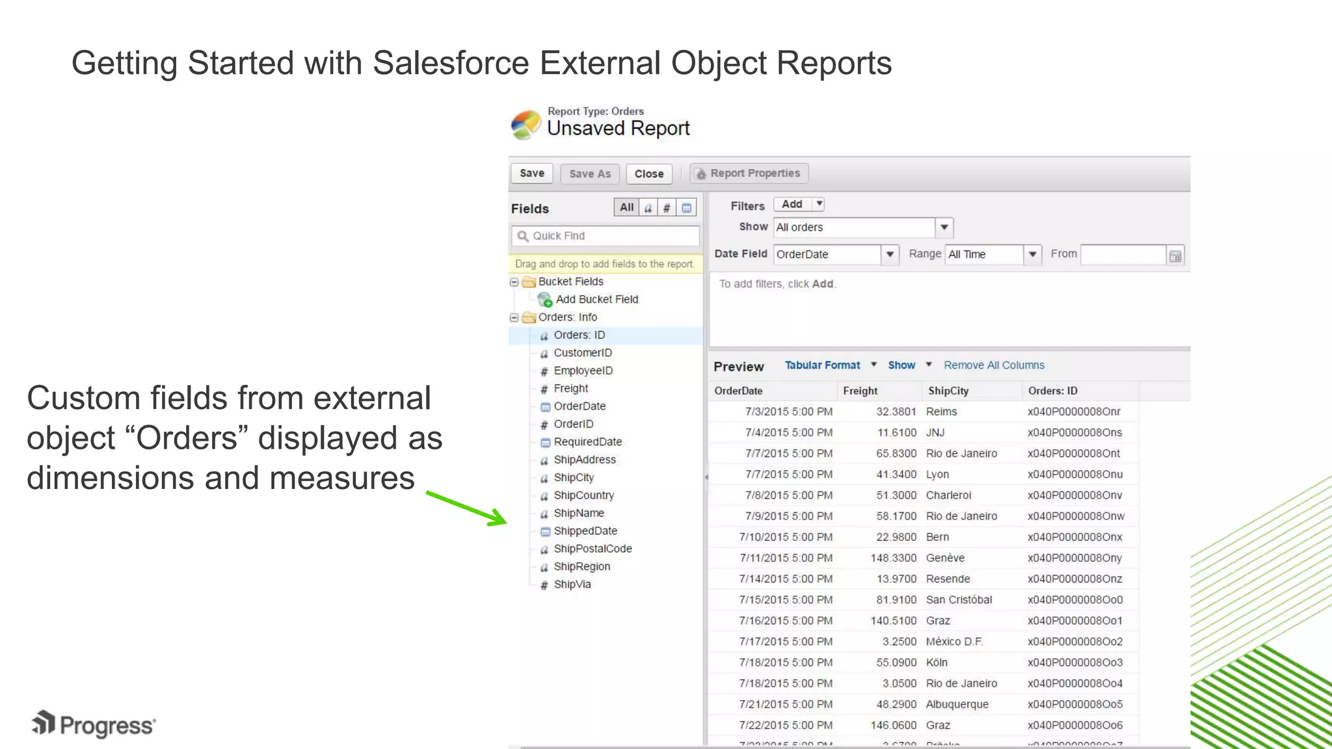Select the CustomerID field
The image size is (1332, 749).
click(x=582, y=353)
